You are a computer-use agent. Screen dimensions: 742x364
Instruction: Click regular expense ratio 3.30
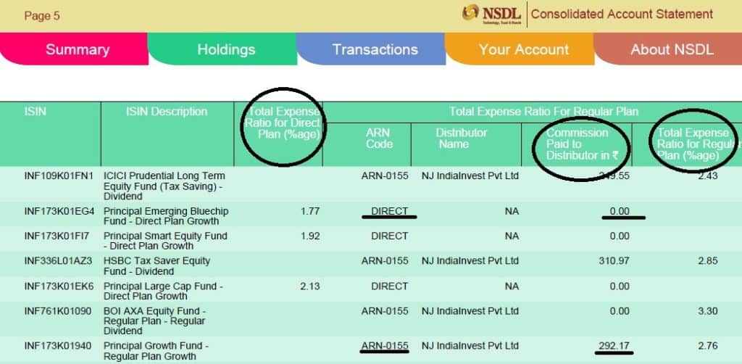click(708, 311)
